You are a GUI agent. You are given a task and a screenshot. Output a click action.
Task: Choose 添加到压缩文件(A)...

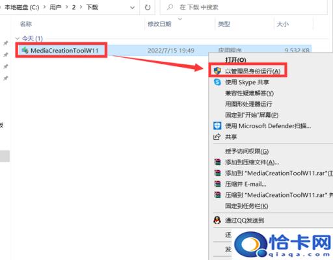click(x=252, y=162)
